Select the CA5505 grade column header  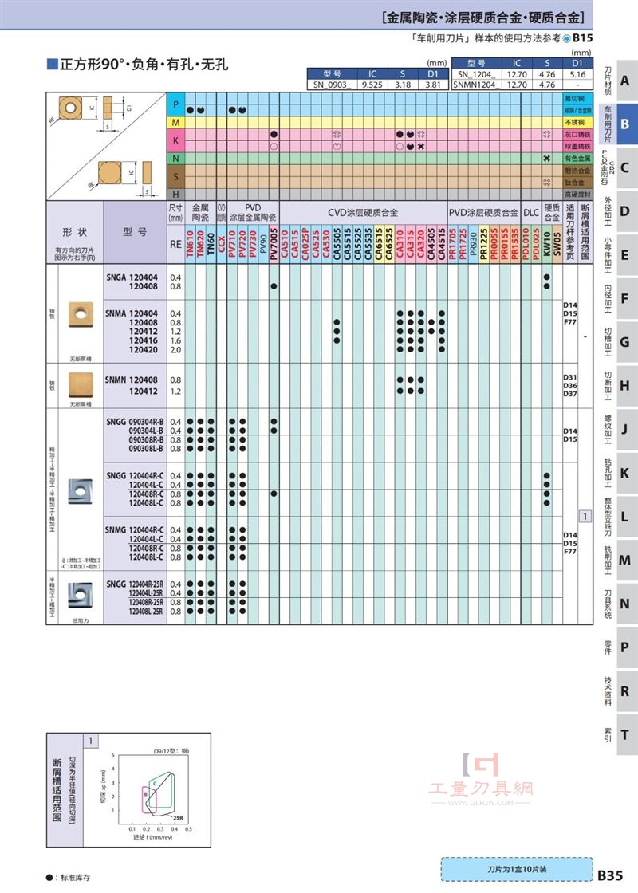[337, 244]
